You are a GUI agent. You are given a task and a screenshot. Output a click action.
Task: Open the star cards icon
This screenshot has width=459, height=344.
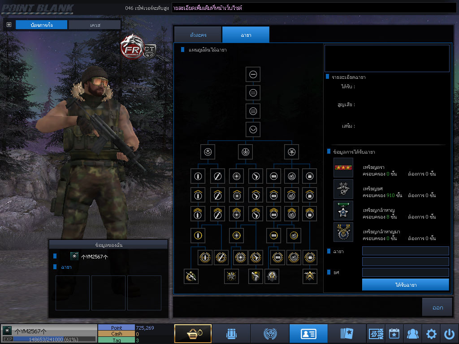coord(347,333)
